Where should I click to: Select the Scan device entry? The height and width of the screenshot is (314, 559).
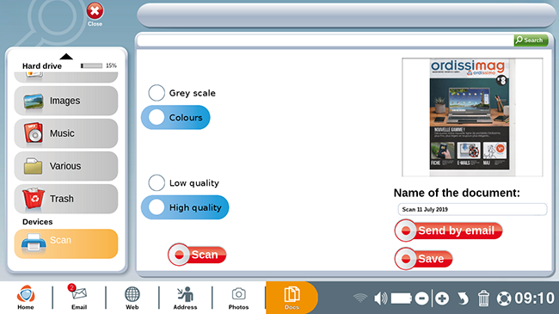pyautogui.click(x=66, y=243)
